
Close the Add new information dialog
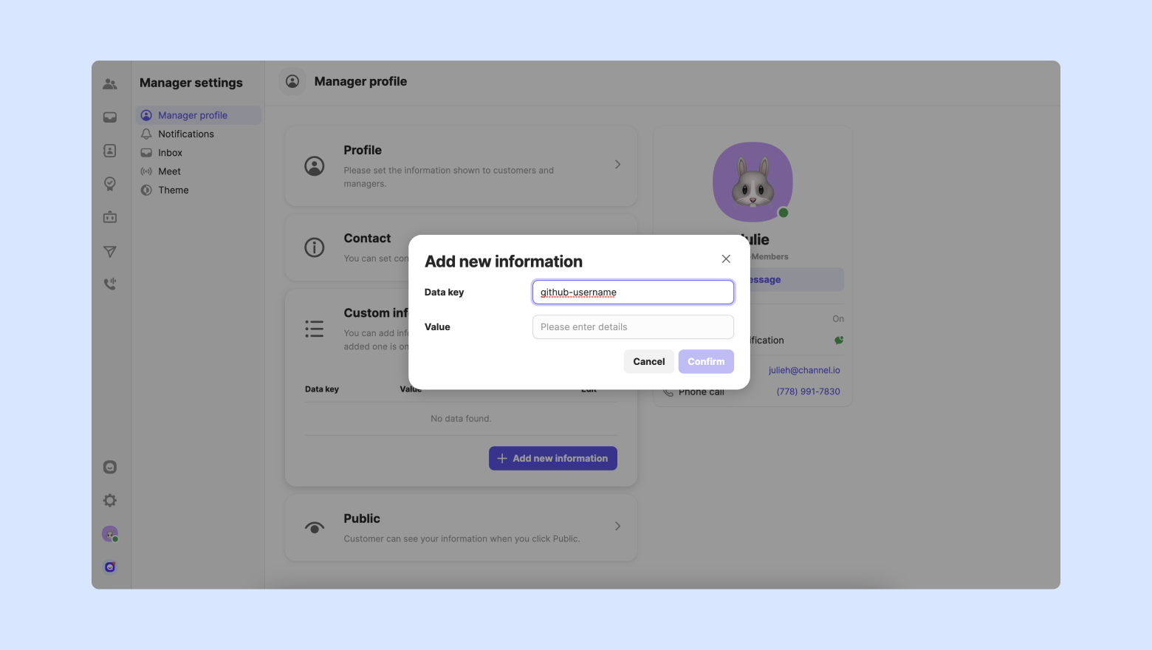tap(726, 259)
